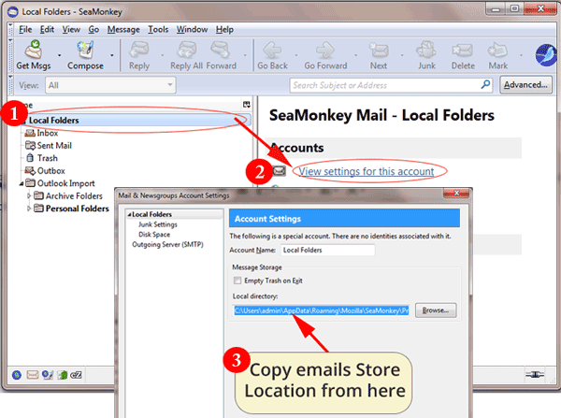Click the Advanced... search button
The width and height of the screenshot is (561, 418).
525,85
